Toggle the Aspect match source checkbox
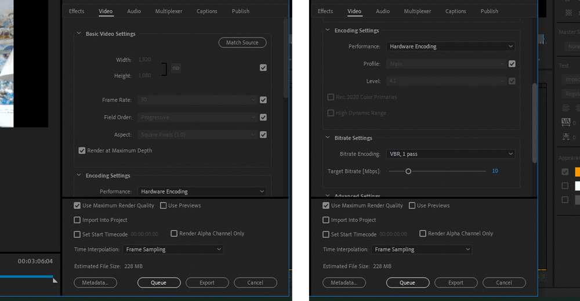The height and width of the screenshot is (301, 580). [263, 135]
